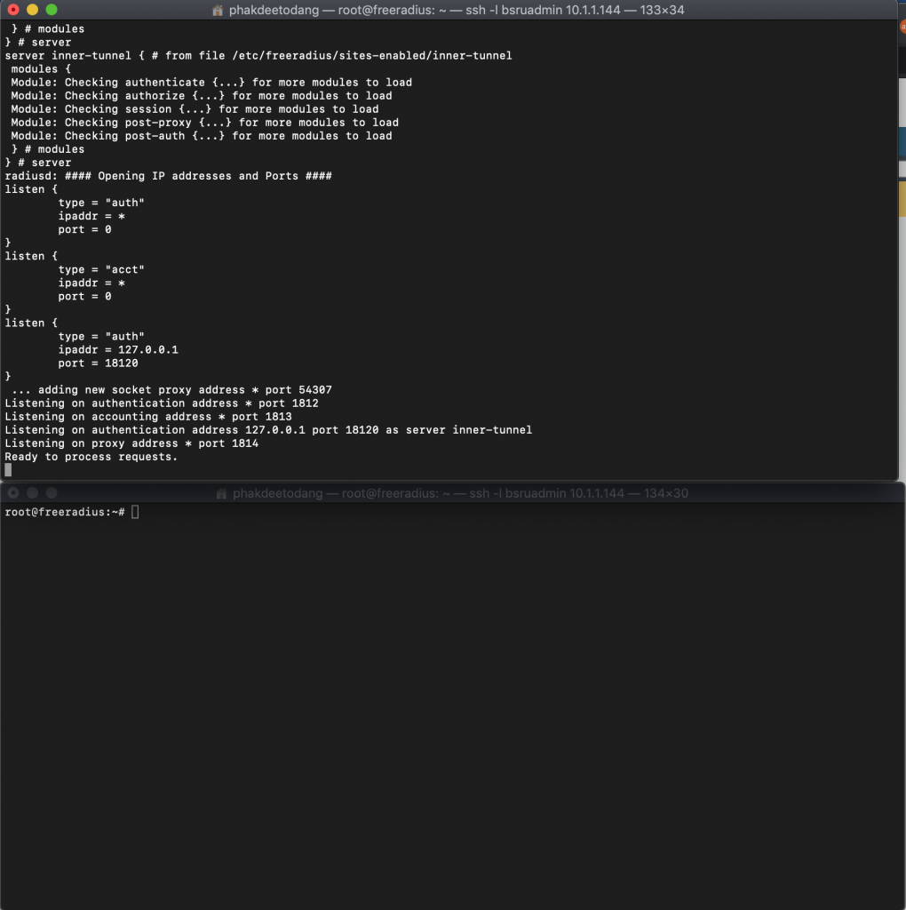Click 'Listening on authentication address * port 1812'

[162, 403]
